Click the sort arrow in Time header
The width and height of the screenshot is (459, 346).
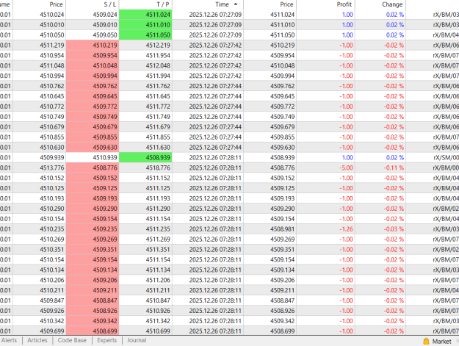click(236, 4)
